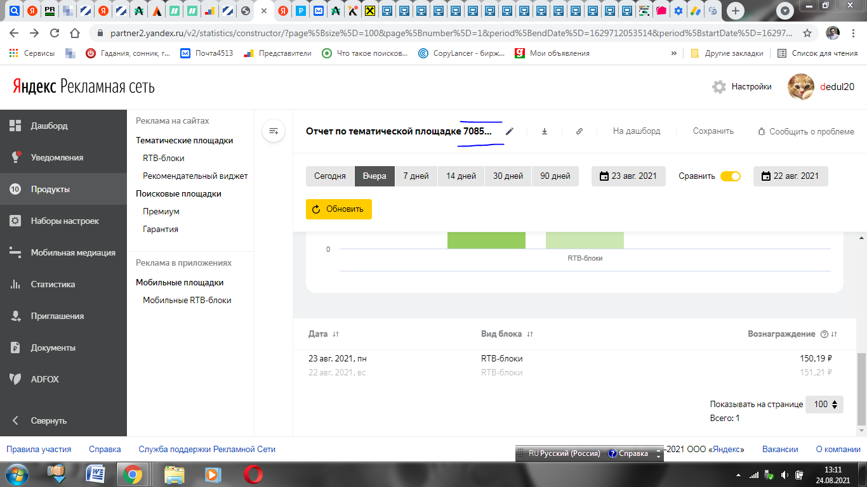
Task: Click the Яндекс Рекламная сеть logo
Action: 84,86
